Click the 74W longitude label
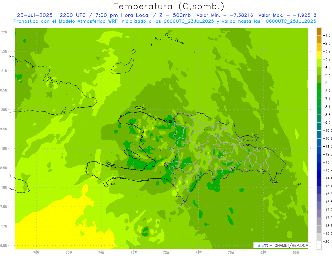 (101, 252)
